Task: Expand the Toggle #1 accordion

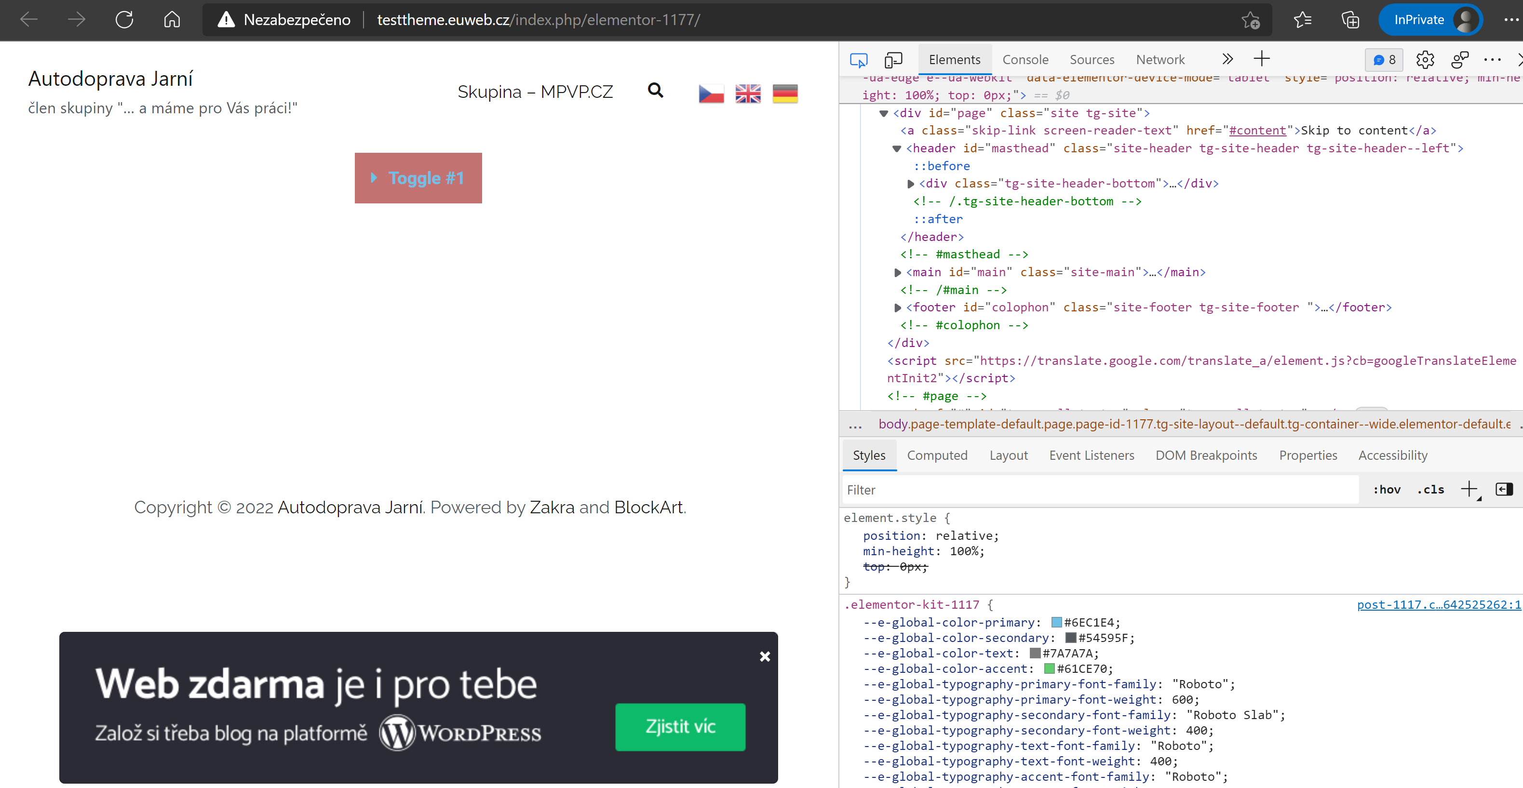Action: [418, 178]
